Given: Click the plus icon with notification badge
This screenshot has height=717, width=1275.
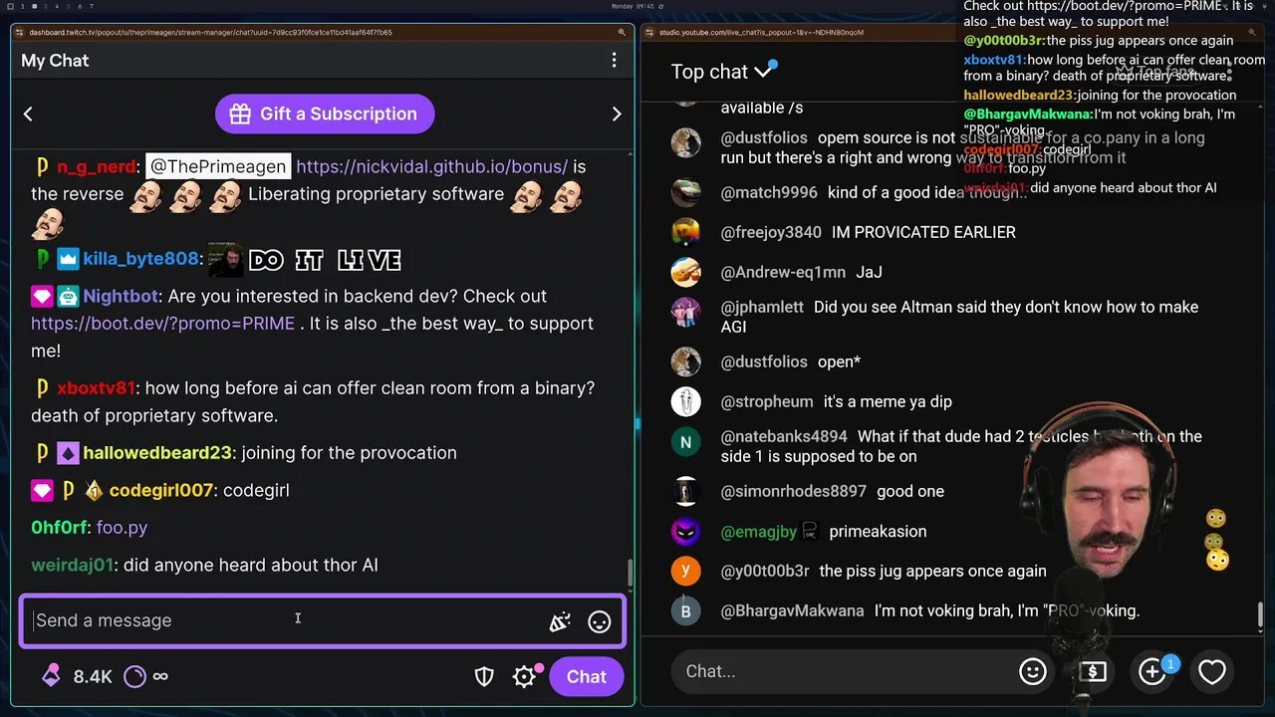Looking at the screenshot, I should (x=1152, y=671).
